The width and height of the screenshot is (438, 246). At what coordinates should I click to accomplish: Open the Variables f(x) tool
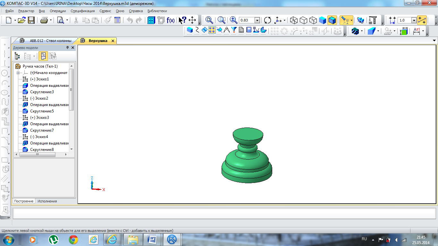tap(171, 20)
